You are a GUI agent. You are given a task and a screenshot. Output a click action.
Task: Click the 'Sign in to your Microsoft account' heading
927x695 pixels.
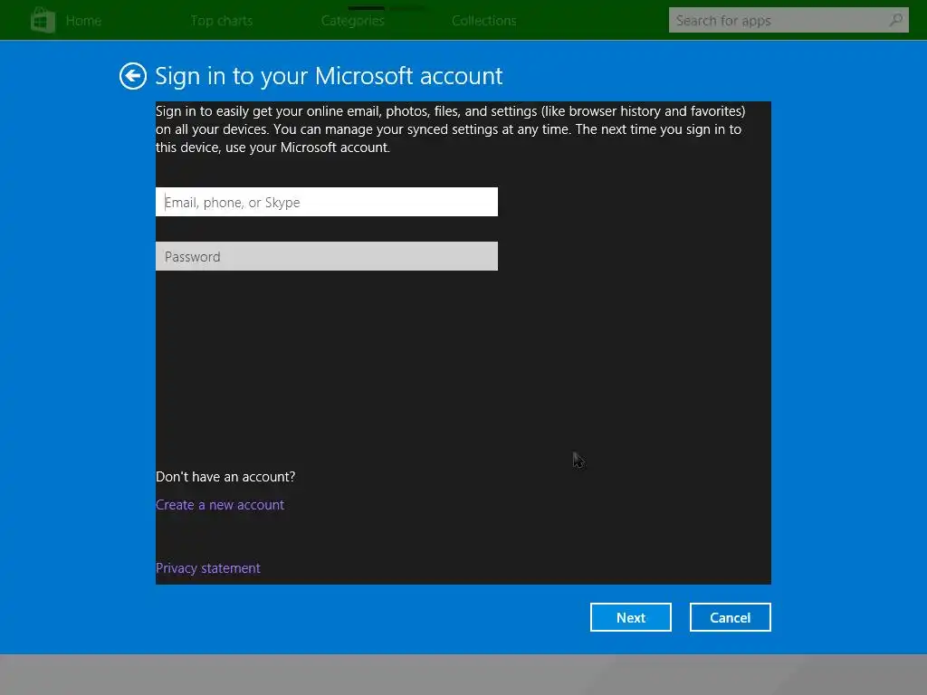coord(329,76)
